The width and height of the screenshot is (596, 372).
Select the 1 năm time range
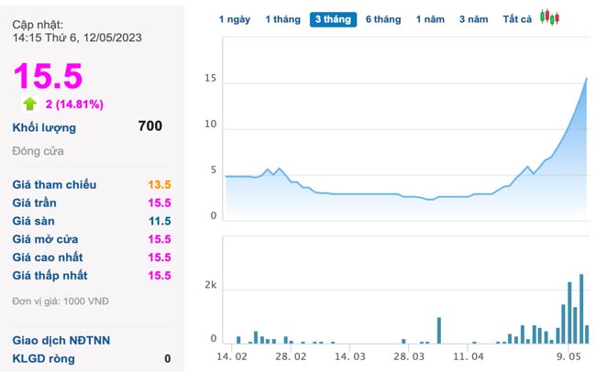pos(431,19)
